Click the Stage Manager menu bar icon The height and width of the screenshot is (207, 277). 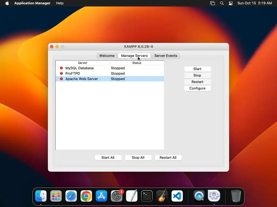click(213, 3)
